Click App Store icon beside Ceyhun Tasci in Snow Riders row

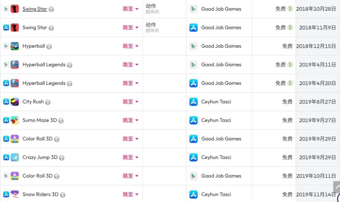click(x=193, y=194)
